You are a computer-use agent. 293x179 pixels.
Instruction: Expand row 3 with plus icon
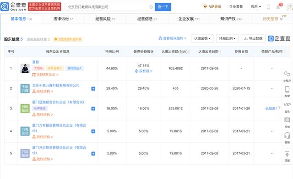tap(93, 108)
